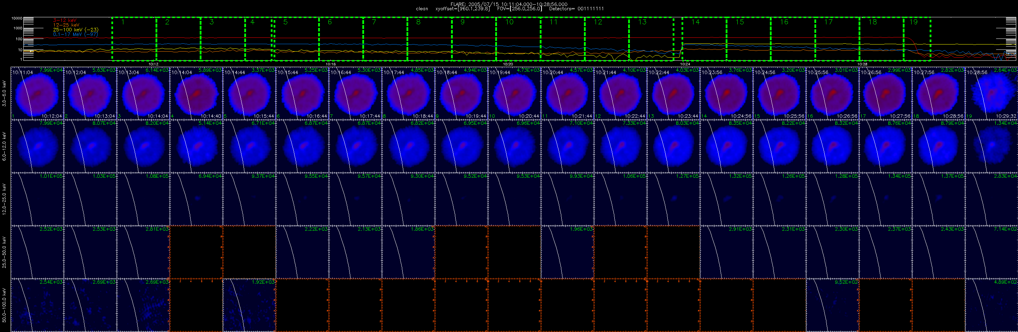Select interval 14 marker in the light curve
This screenshot has height=332, width=1018.
[x=696, y=22]
